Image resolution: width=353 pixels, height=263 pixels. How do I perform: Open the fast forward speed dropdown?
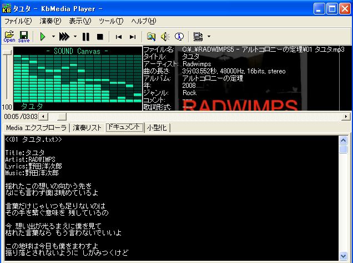75,36
